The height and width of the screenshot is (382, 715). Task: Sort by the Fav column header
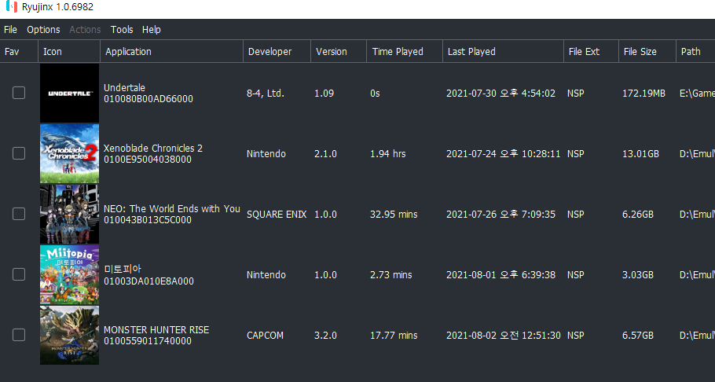19,52
